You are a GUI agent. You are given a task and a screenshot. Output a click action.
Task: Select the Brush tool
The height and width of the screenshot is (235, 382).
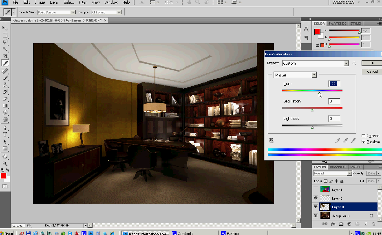(x=5, y=78)
